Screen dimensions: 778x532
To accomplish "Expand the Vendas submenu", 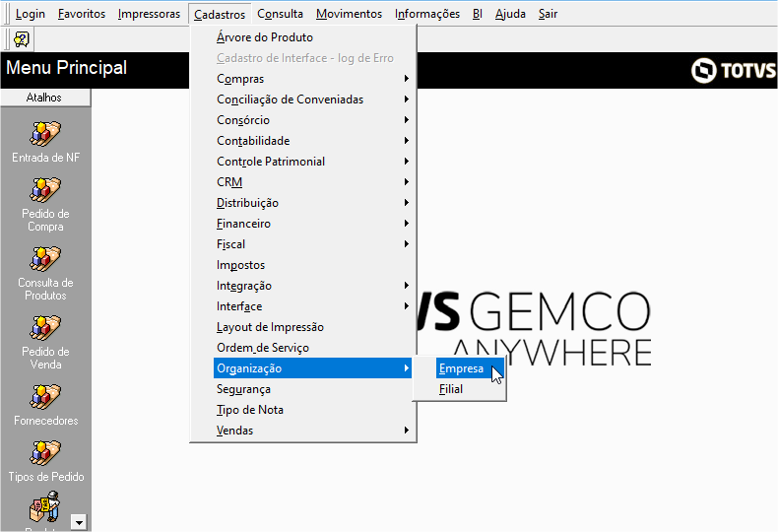I will (x=313, y=431).
